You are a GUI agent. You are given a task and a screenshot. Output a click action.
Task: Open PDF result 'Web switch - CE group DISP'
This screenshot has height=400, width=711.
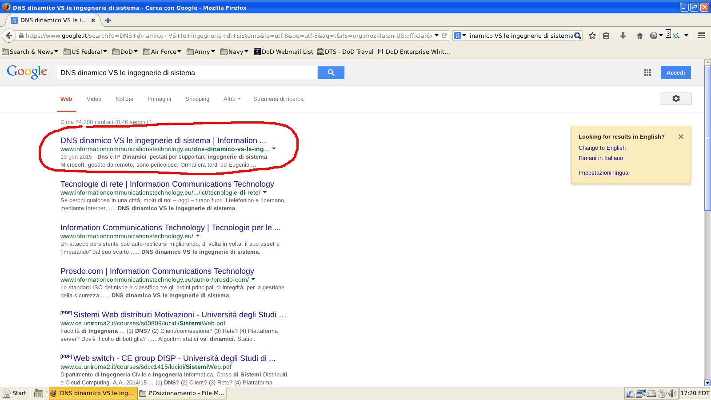tap(174, 358)
